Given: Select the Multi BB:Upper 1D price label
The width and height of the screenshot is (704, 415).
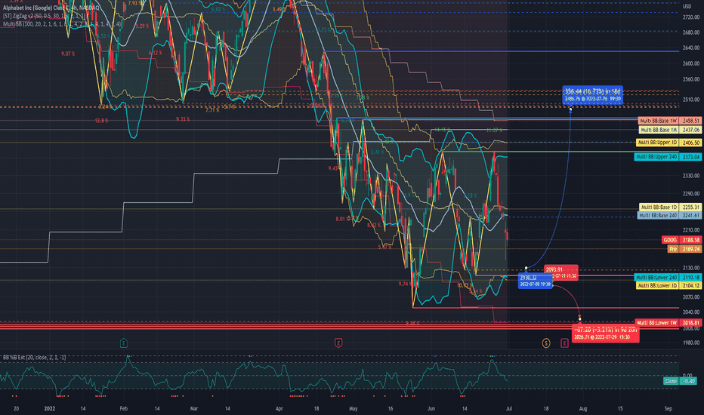Looking at the screenshot, I should pos(668,143).
